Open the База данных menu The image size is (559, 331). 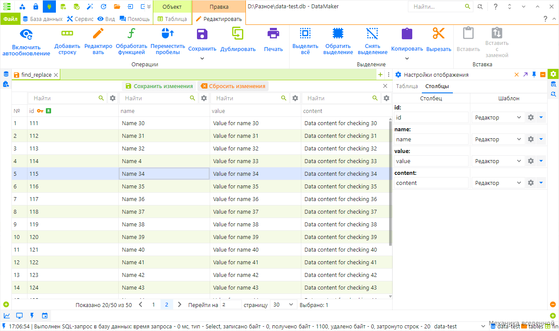[43, 19]
